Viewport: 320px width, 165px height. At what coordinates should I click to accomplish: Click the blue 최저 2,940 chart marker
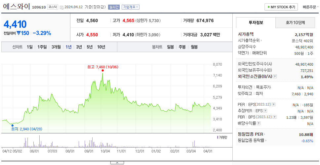pyautogui.click(x=13, y=125)
